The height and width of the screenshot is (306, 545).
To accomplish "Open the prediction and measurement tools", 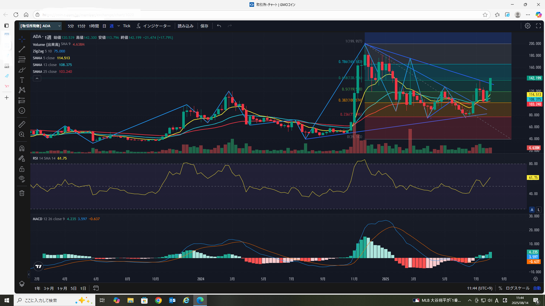I will tap(22, 100).
